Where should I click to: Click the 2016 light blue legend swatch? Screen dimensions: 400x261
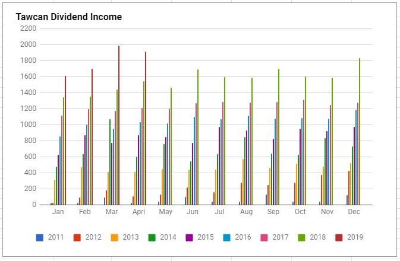(x=225, y=237)
